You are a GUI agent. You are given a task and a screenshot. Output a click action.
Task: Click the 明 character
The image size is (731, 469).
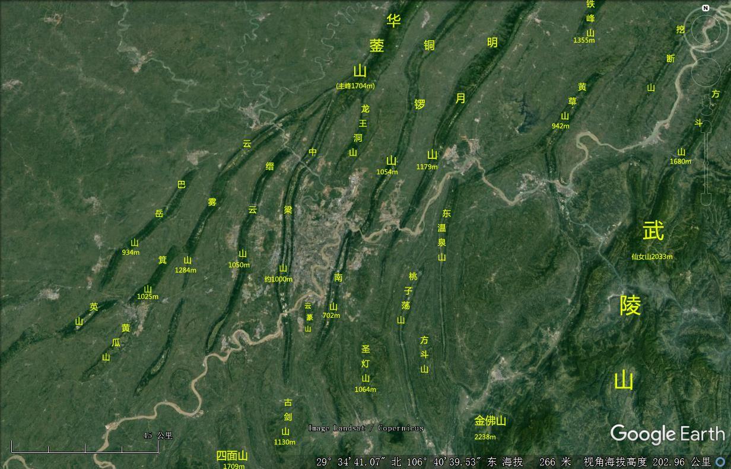[x=492, y=42]
